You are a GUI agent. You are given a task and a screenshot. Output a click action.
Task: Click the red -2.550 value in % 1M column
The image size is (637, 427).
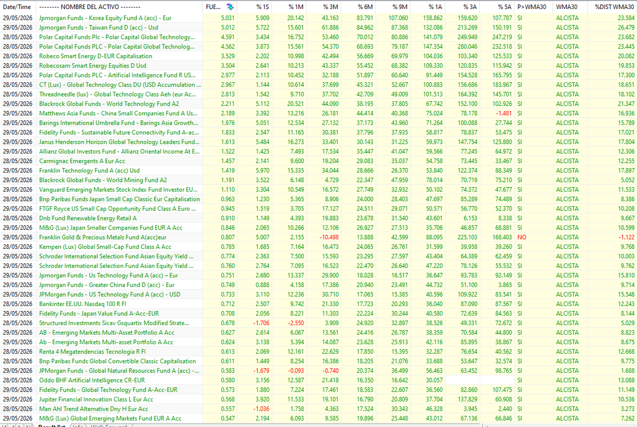pyautogui.click(x=296, y=323)
